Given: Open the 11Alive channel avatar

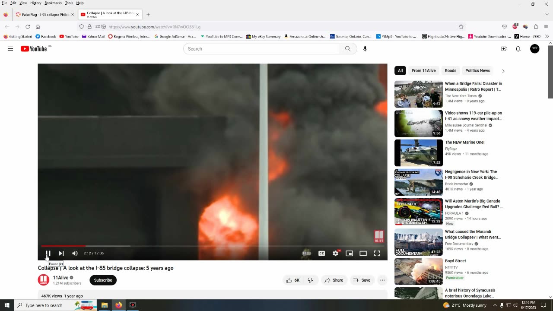Looking at the screenshot, I should tap(44, 280).
